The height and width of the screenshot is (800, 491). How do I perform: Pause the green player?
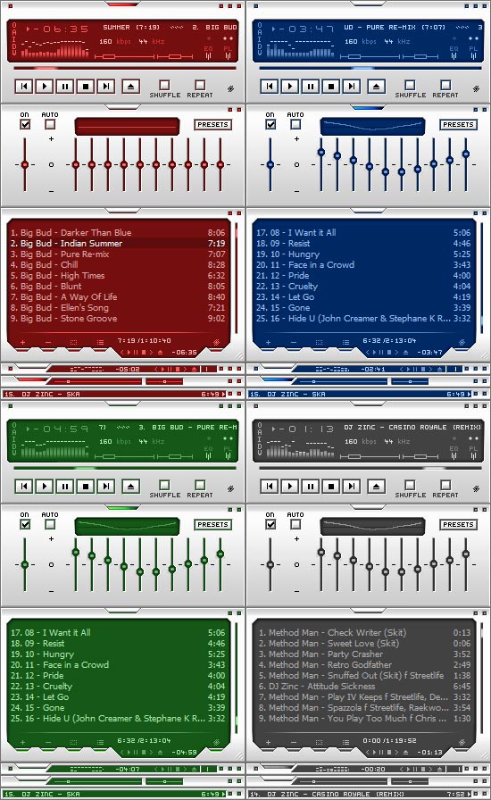(65, 487)
